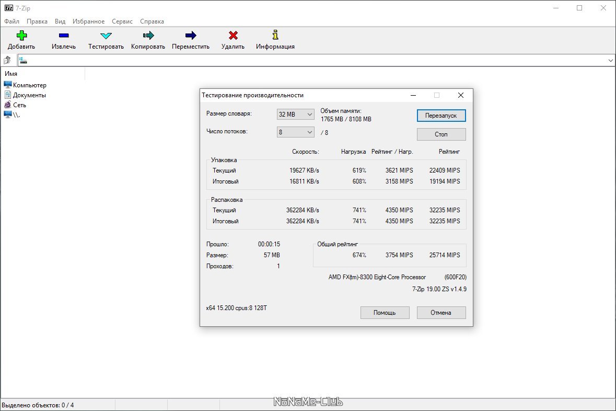Screen dimensions: 616x411
Task: Click the packing current rating 22409 MIPS
Action: point(445,170)
